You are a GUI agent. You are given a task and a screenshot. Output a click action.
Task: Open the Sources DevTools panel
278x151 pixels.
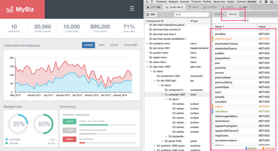pos(185,2)
